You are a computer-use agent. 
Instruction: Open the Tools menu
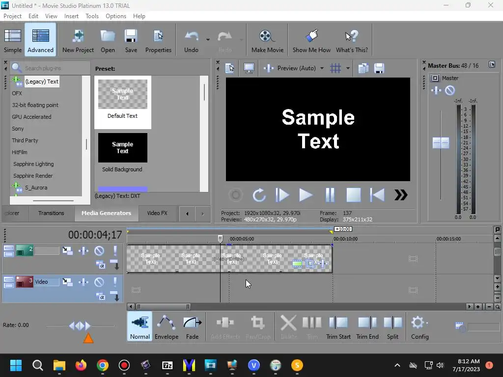(92, 16)
